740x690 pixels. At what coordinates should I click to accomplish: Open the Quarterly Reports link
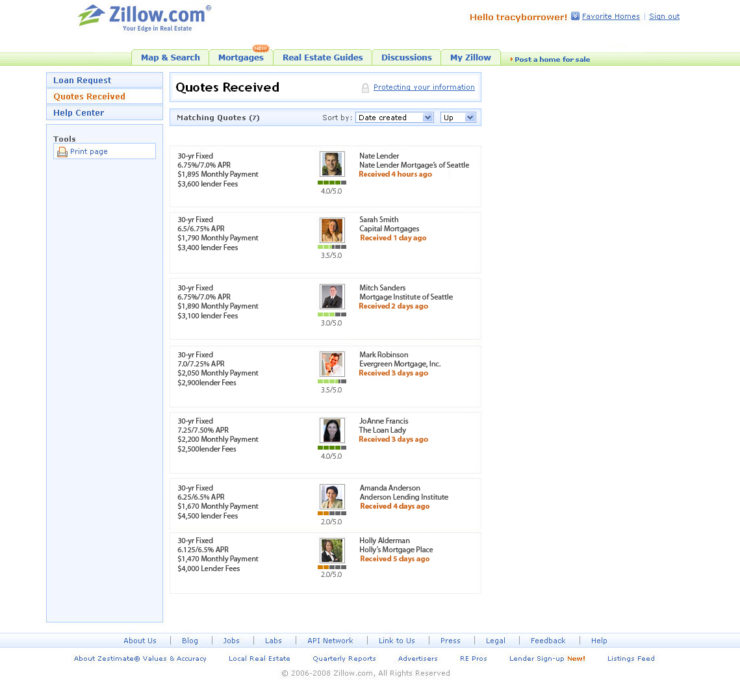344,658
